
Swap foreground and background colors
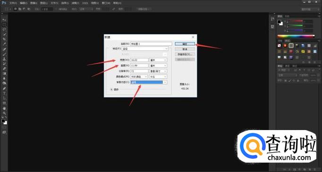tap(6, 117)
